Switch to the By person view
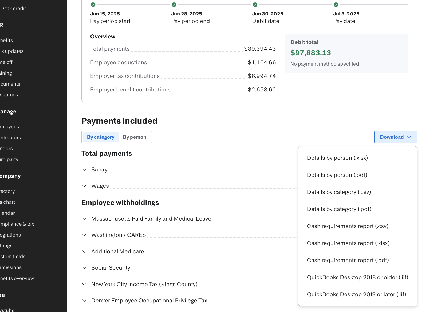The height and width of the screenshot is (312, 441). [x=135, y=137]
